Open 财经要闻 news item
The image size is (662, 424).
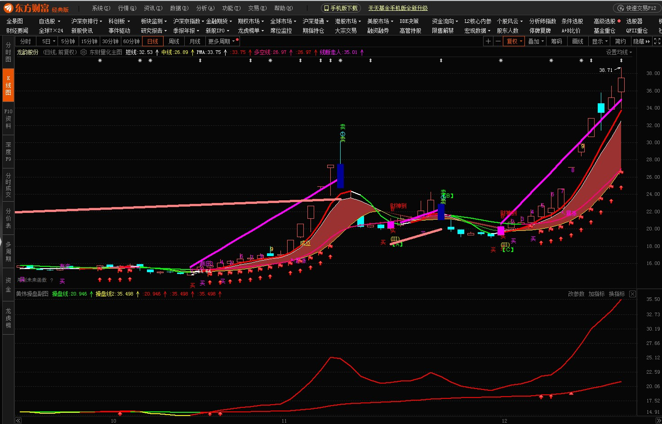[x=17, y=31]
